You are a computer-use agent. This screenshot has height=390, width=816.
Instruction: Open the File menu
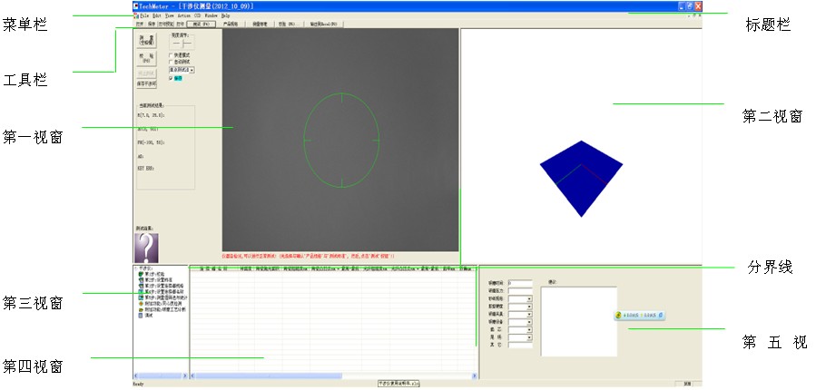pos(144,16)
